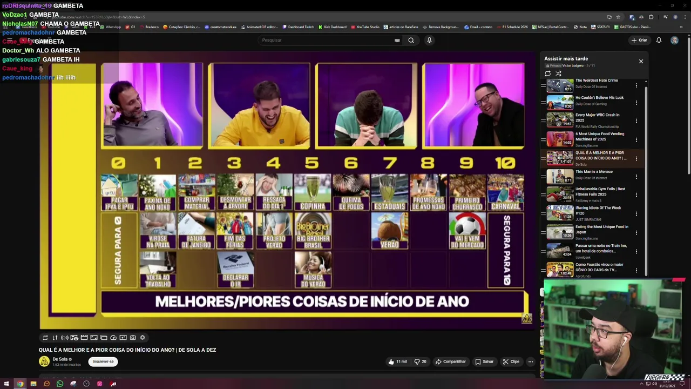Screen dimensions: 691x389
Task: Click the up-down arrows icon in extension toolbar
Action: (x=55, y=338)
